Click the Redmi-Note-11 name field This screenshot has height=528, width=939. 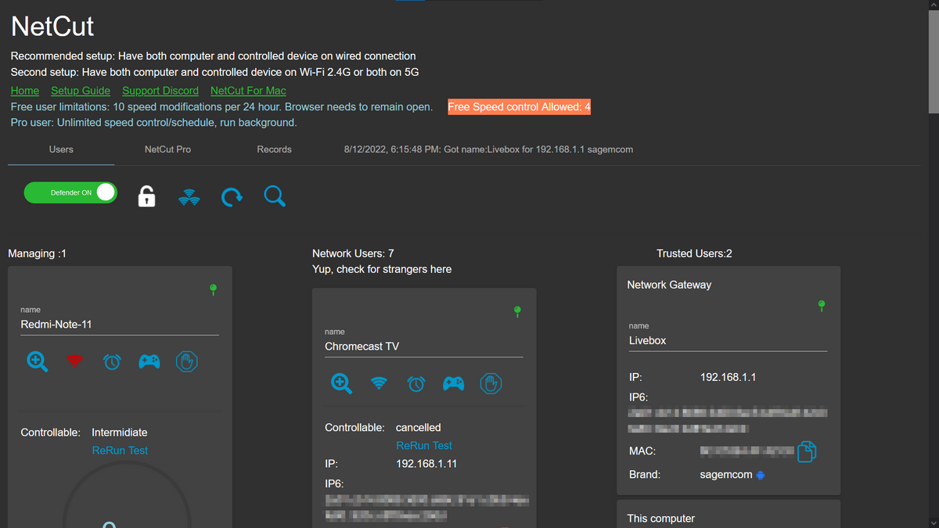coord(120,325)
